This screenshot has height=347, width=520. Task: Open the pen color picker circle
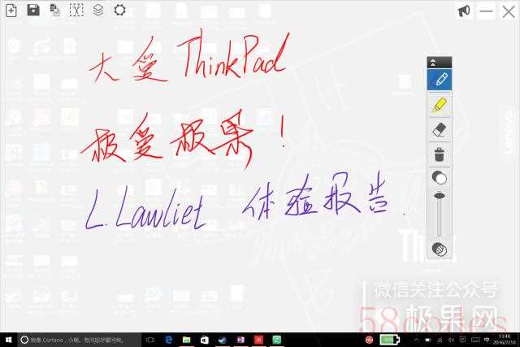pyautogui.click(x=440, y=178)
